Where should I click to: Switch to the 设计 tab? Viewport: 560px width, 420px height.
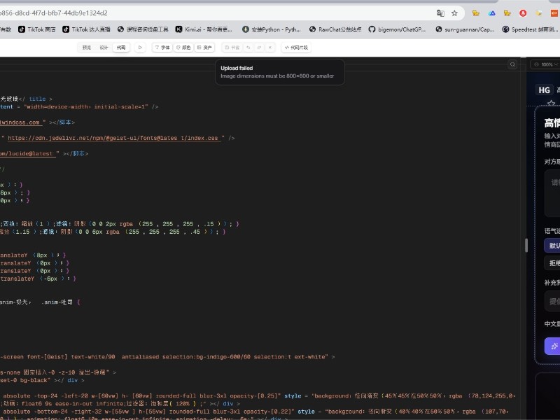[x=104, y=48]
